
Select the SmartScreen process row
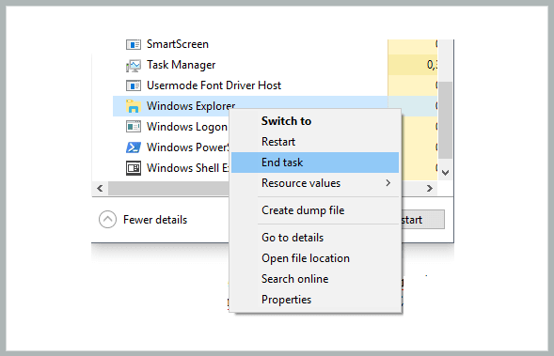tap(275, 44)
